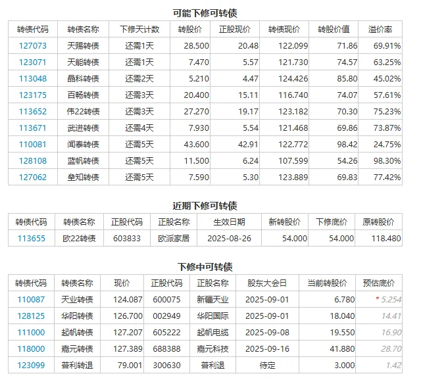Click the 转股价值 column header
421x380 pixels.
[334, 29]
